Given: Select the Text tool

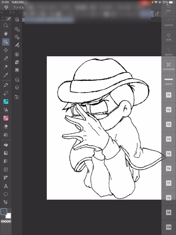Looking at the screenshot, I should click(x=6, y=186).
